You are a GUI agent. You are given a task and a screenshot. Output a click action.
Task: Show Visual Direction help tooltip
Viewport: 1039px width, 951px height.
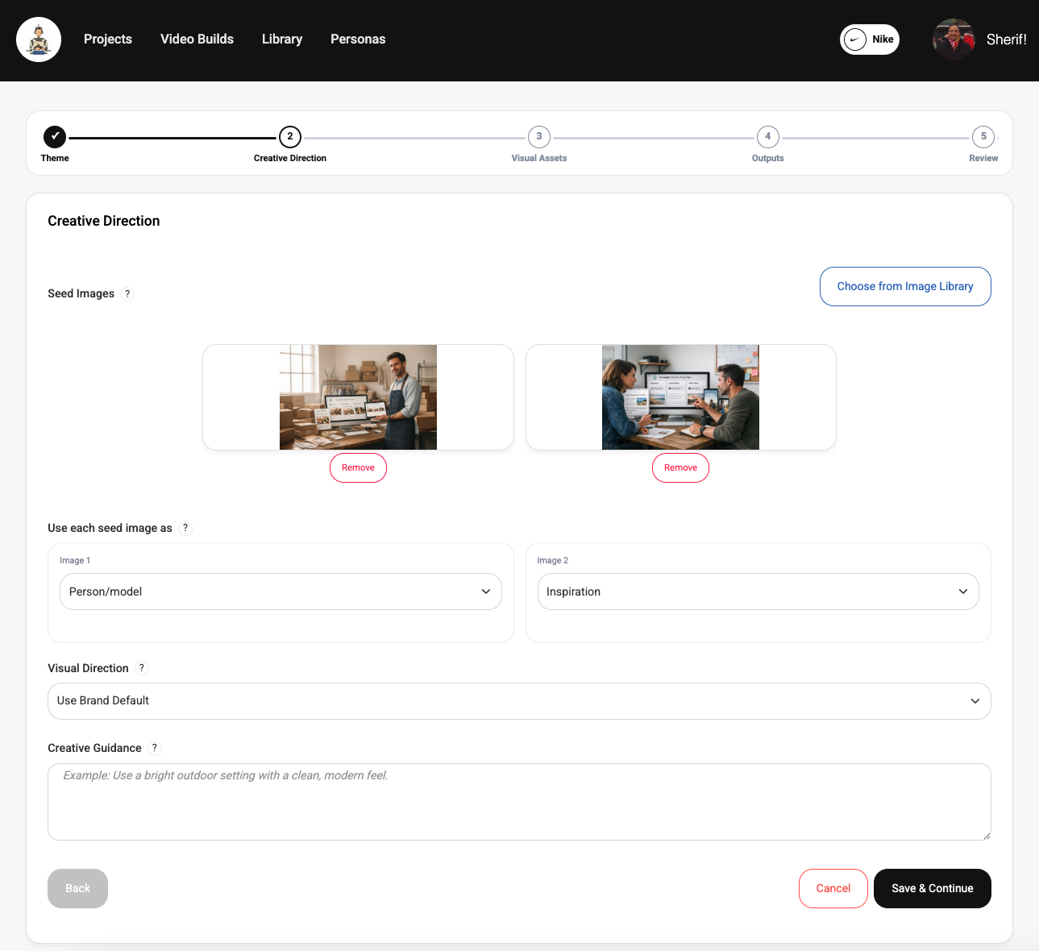[142, 668]
